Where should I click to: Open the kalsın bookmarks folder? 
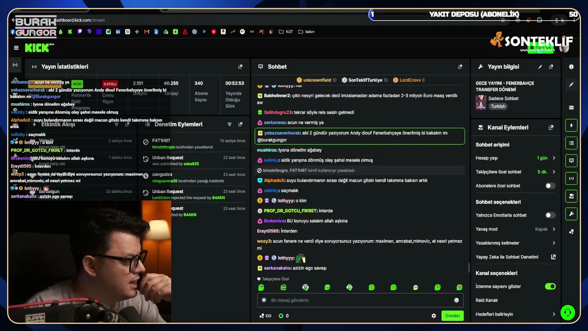tap(306, 32)
